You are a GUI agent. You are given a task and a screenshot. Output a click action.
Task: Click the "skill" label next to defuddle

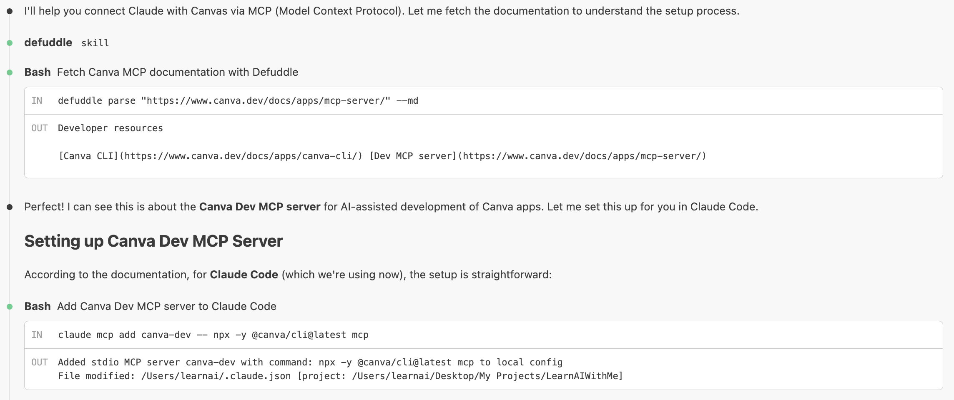tap(95, 43)
